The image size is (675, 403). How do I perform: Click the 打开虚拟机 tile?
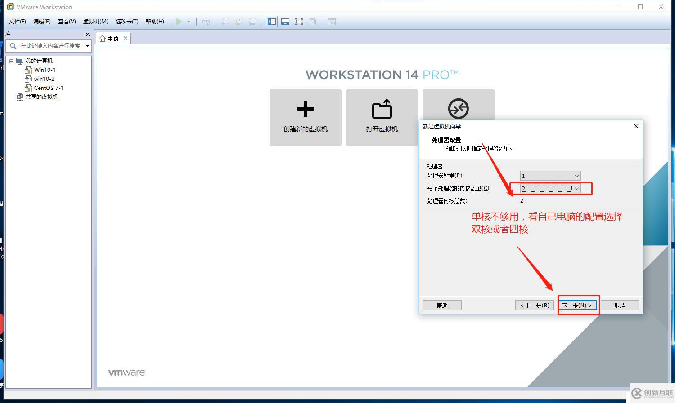[x=382, y=118]
